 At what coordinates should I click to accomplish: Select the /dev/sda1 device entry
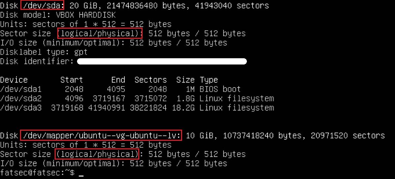click(21, 89)
